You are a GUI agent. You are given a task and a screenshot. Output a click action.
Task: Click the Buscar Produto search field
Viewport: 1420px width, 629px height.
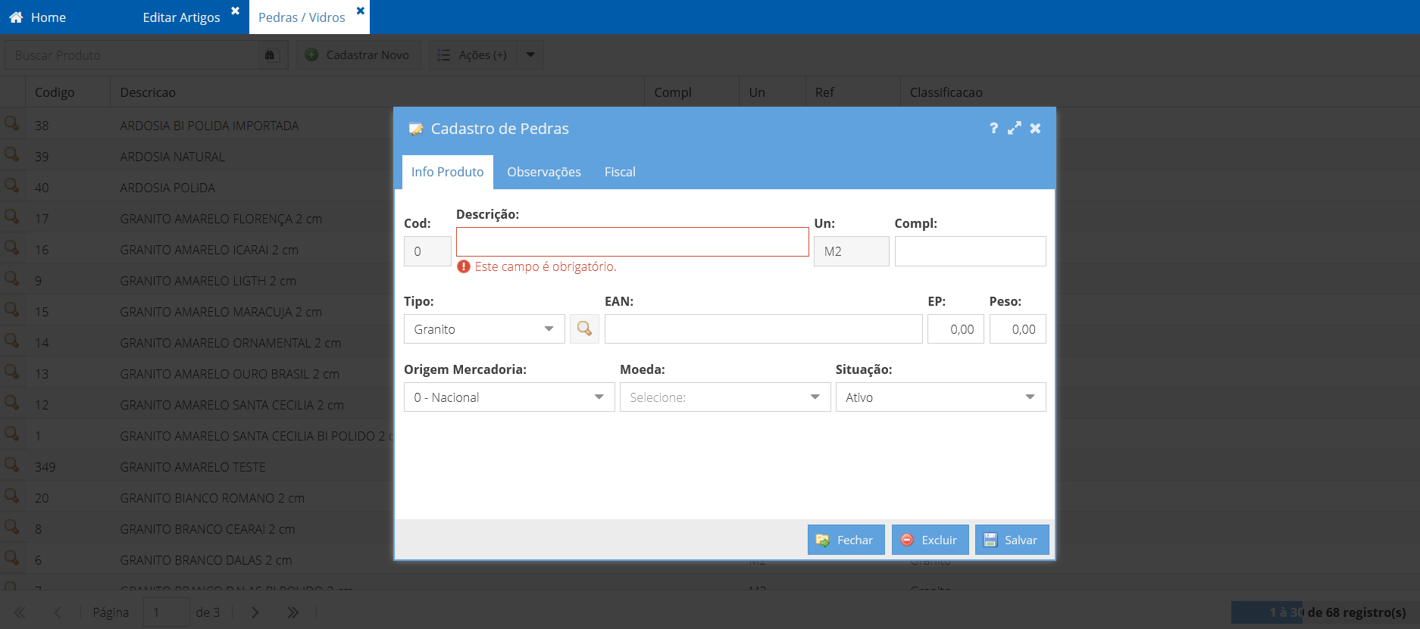pos(133,55)
